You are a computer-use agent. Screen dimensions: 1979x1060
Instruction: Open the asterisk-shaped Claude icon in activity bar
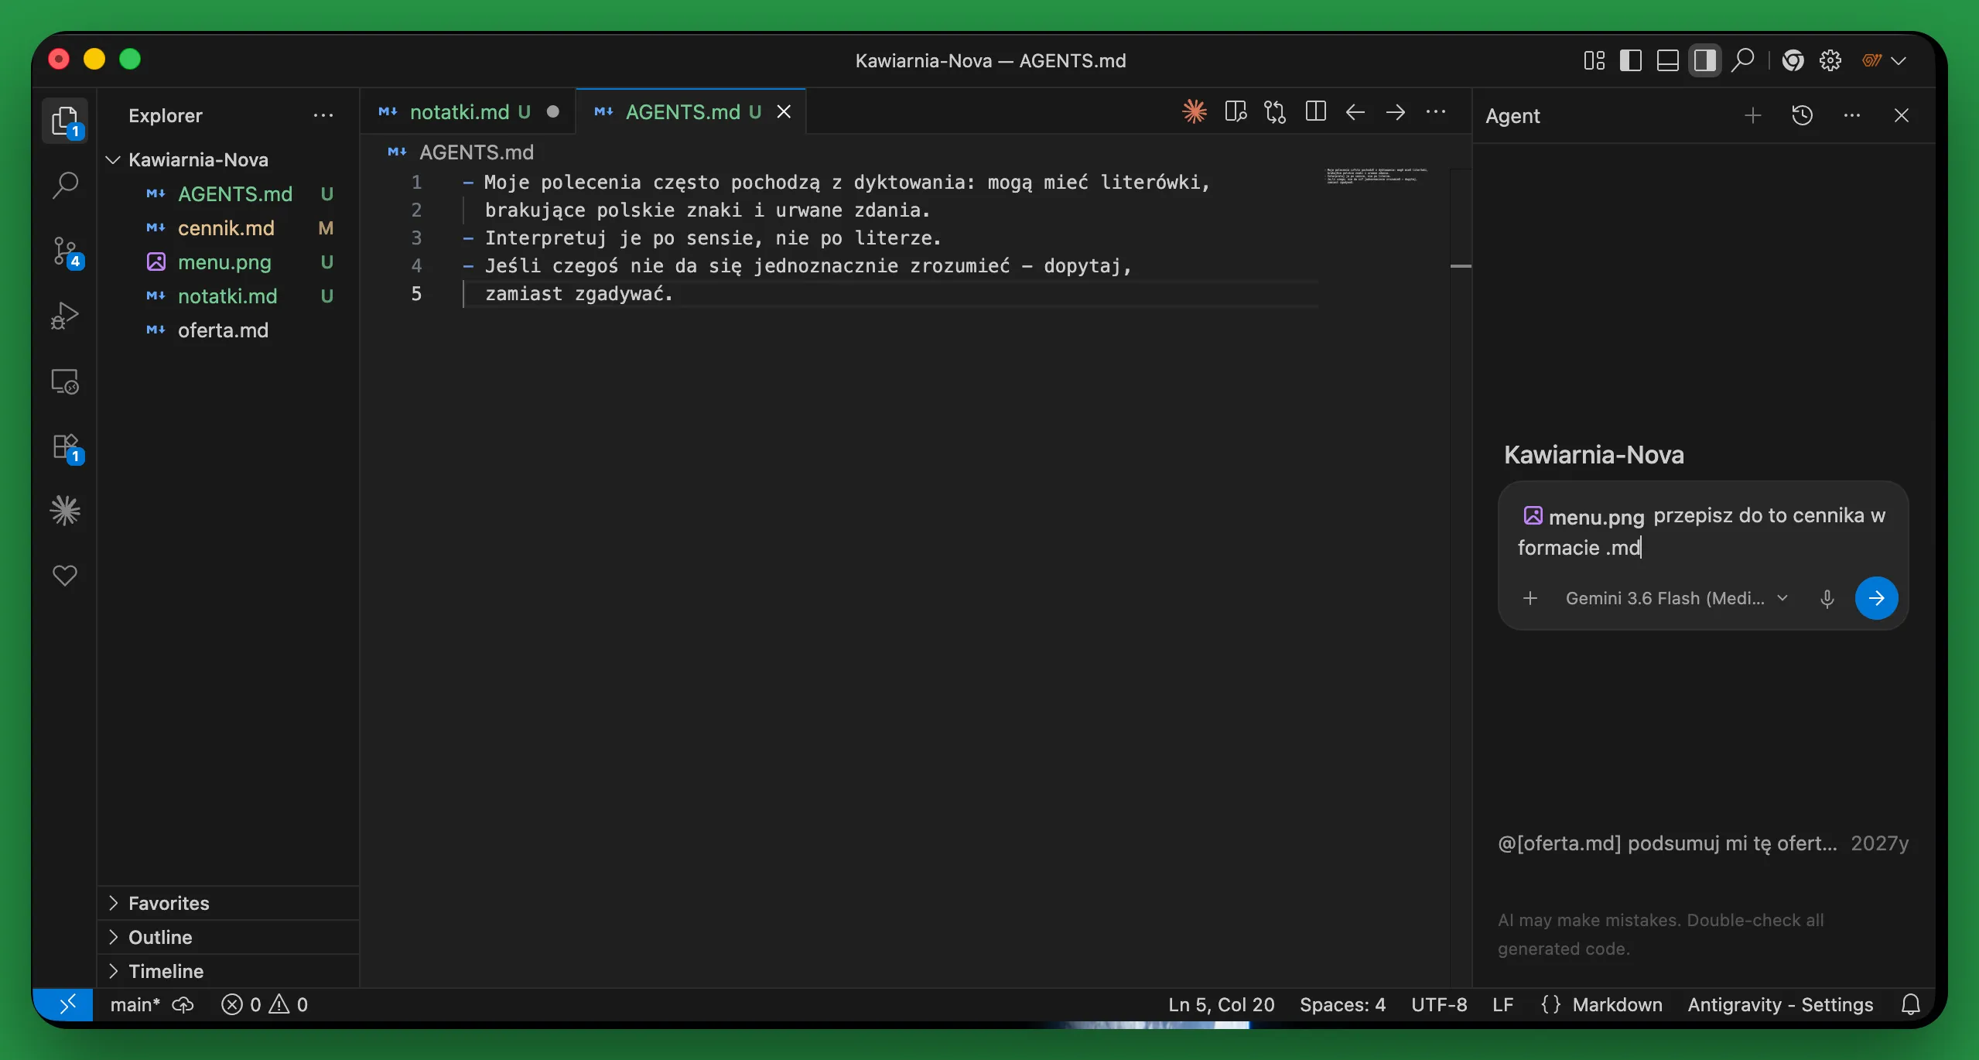[65, 511]
